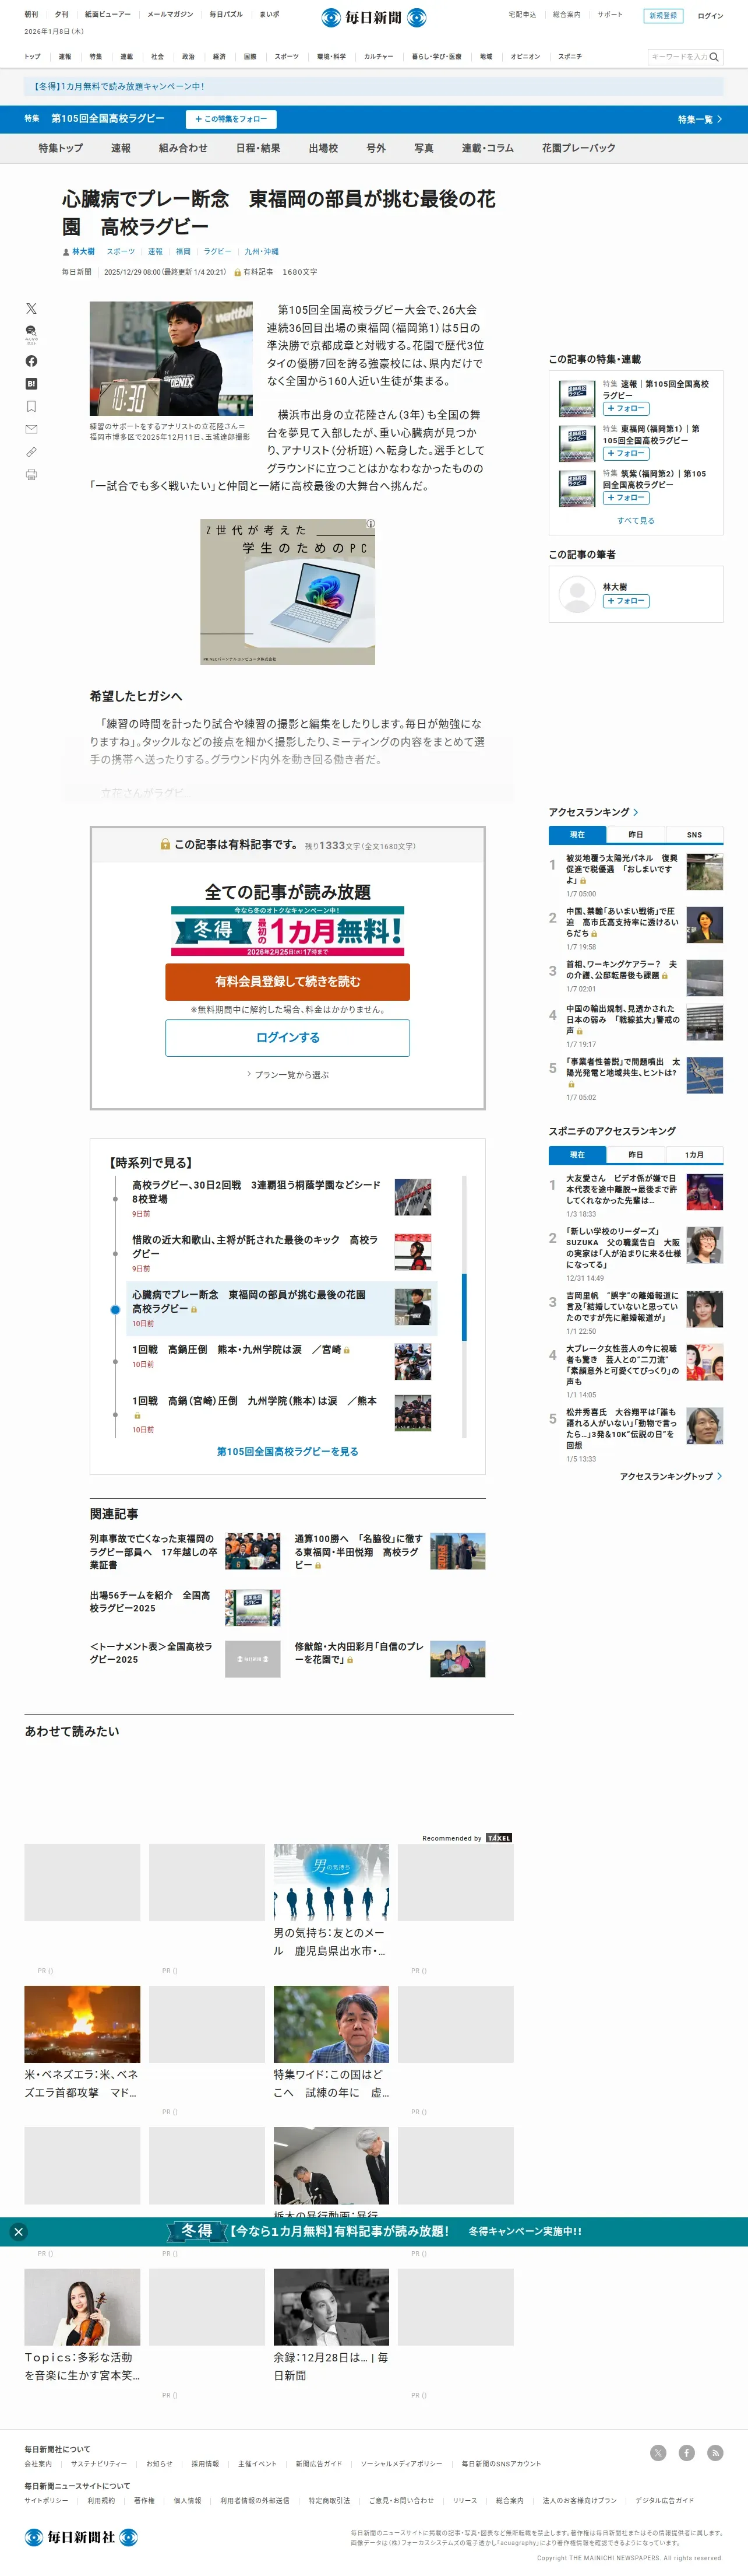Click the search magnifier icon
748x2576 pixels.
click(714, 57)
